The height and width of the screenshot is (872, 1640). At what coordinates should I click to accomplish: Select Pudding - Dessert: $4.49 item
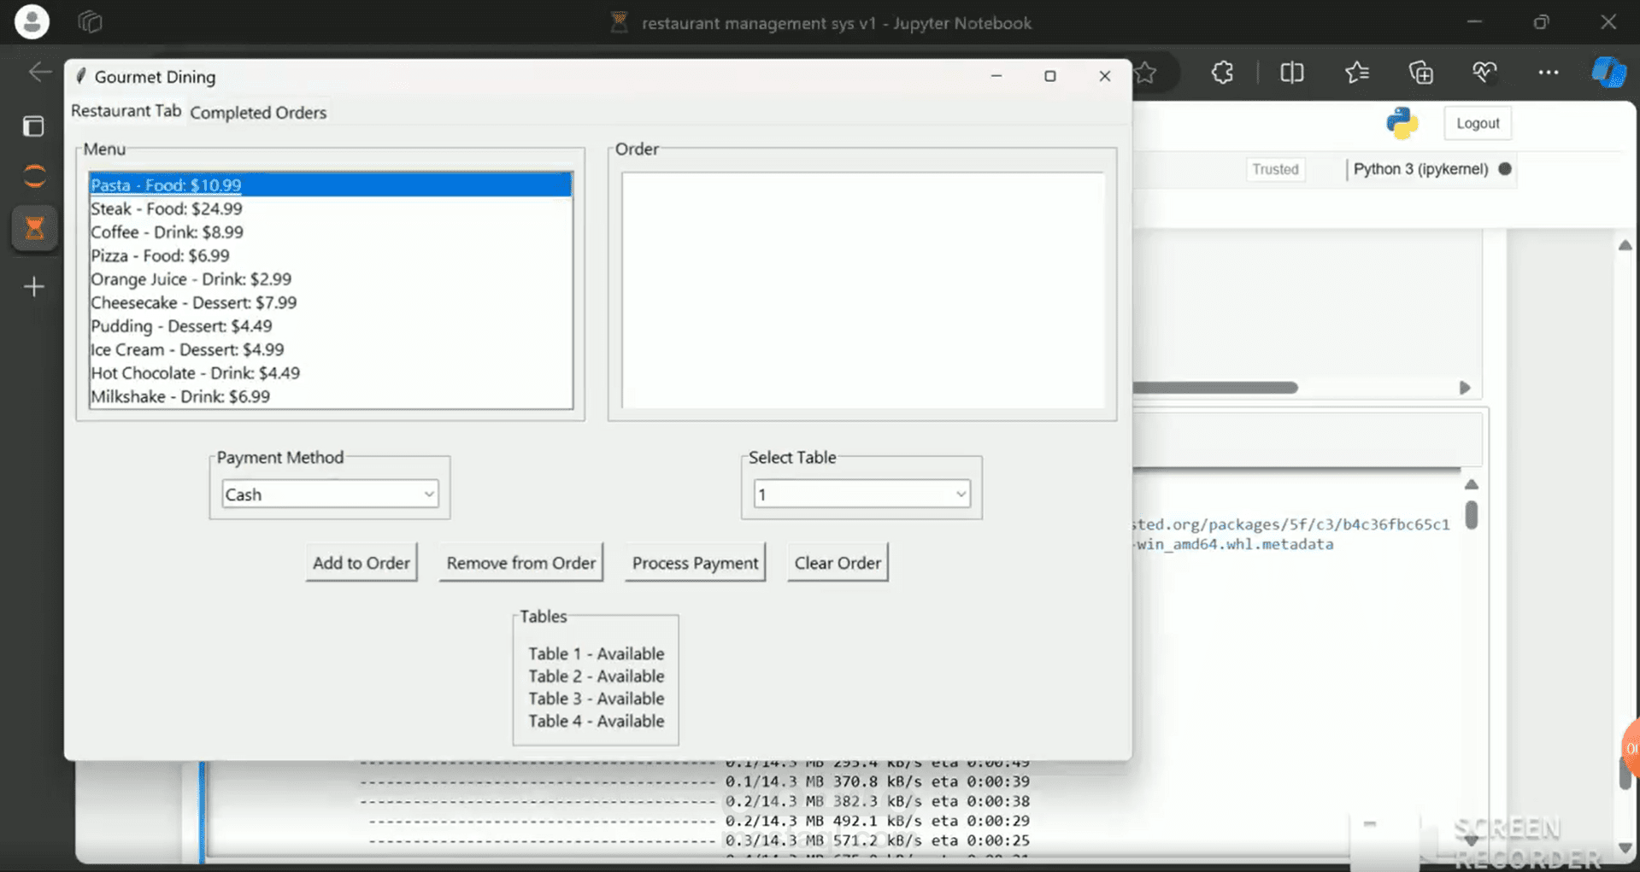tap(331, 326)
